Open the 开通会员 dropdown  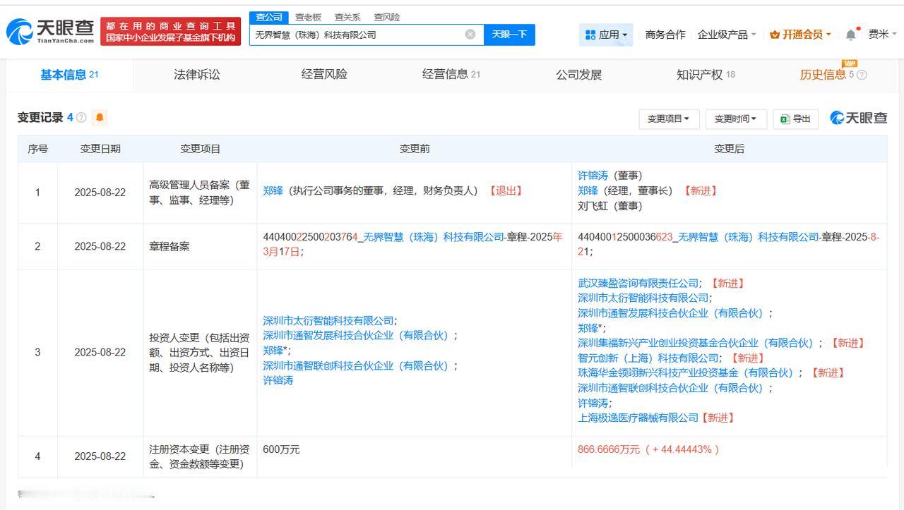click(x=800, y=35)
